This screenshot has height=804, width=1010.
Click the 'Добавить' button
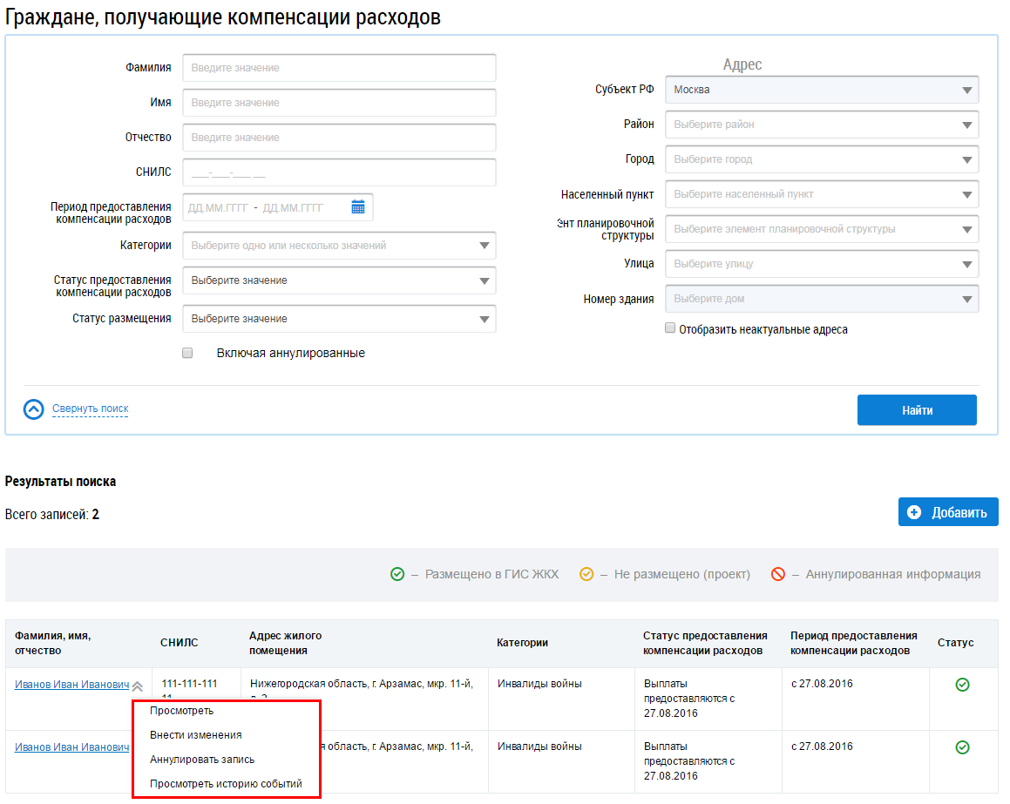coord(948,512)
